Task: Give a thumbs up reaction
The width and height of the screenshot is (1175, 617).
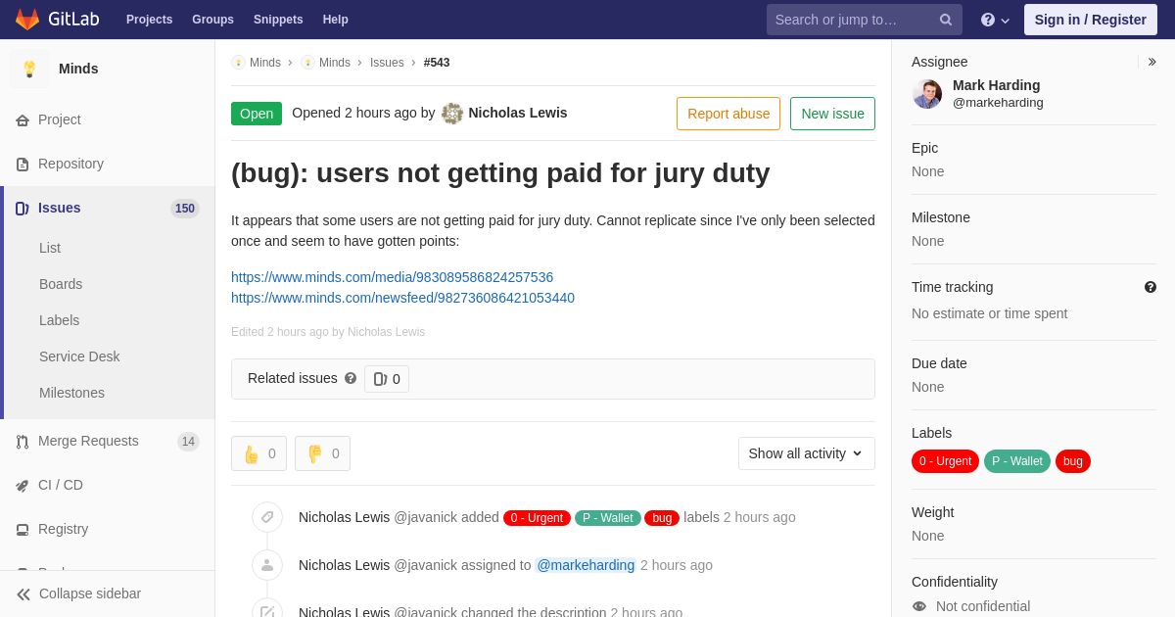Action: tap(258, 453)
